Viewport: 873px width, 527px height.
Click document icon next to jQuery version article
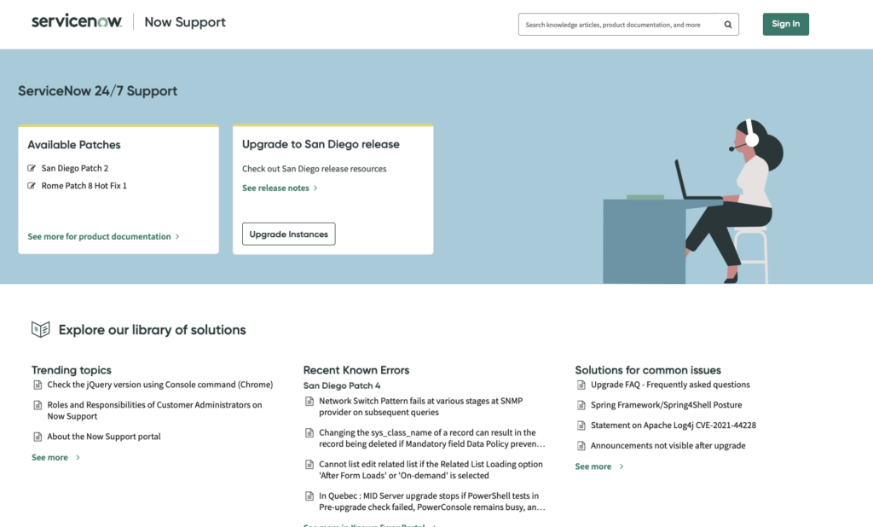(x=38, y=385)
